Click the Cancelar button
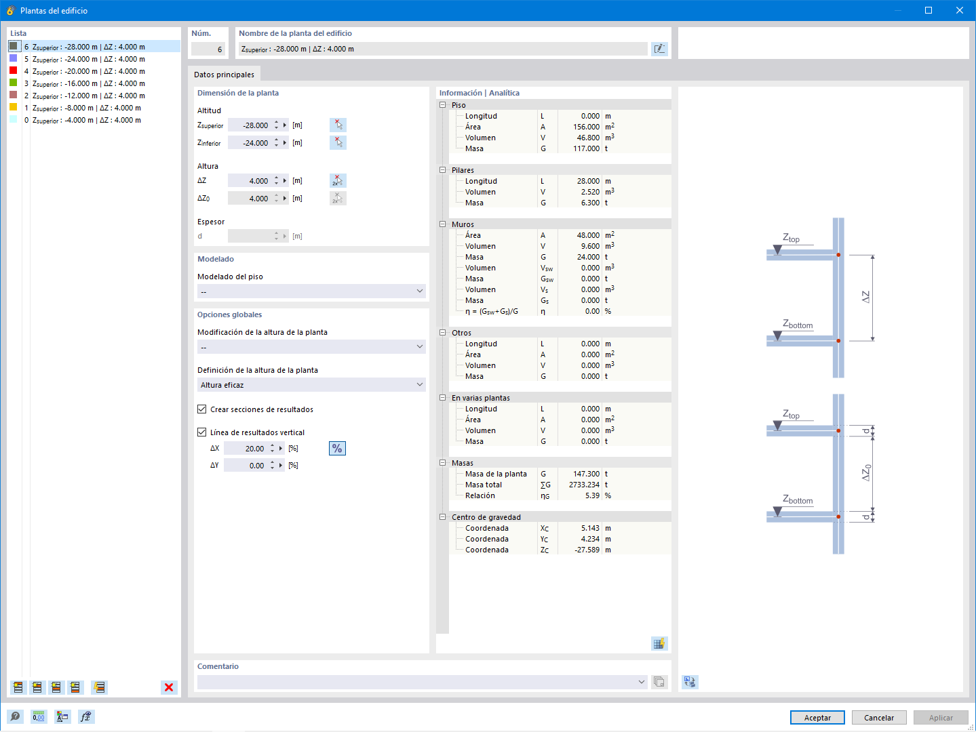This screenshot has width=976, height=732. 879,718
